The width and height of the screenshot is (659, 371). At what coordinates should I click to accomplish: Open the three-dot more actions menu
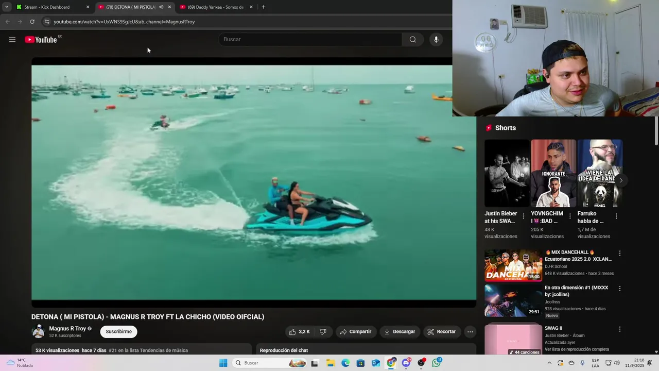click(470, 332)
